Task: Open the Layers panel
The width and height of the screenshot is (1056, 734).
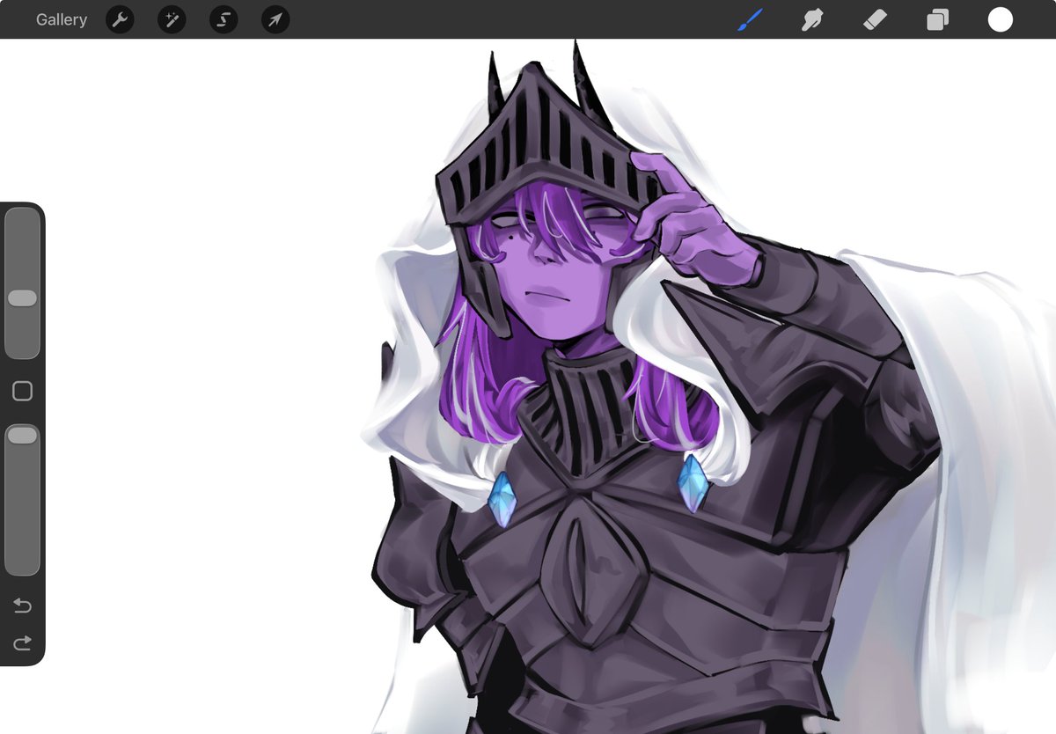Action: tap(937, 19)
